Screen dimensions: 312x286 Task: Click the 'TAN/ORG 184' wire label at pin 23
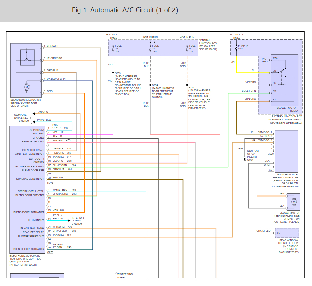tap(62, 235)
